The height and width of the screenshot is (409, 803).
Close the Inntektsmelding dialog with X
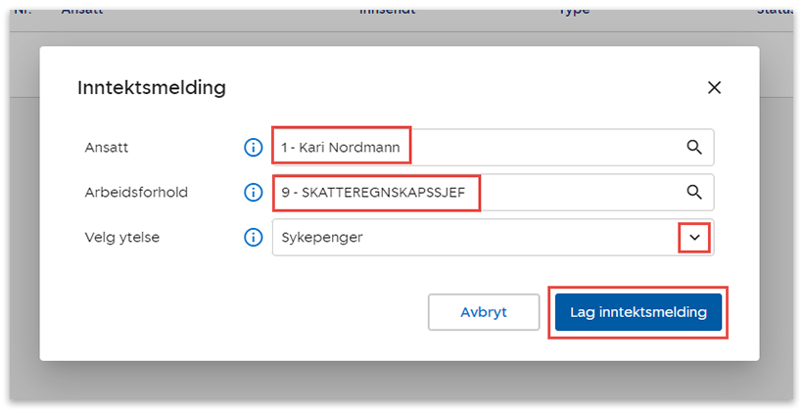pos(714,87)
